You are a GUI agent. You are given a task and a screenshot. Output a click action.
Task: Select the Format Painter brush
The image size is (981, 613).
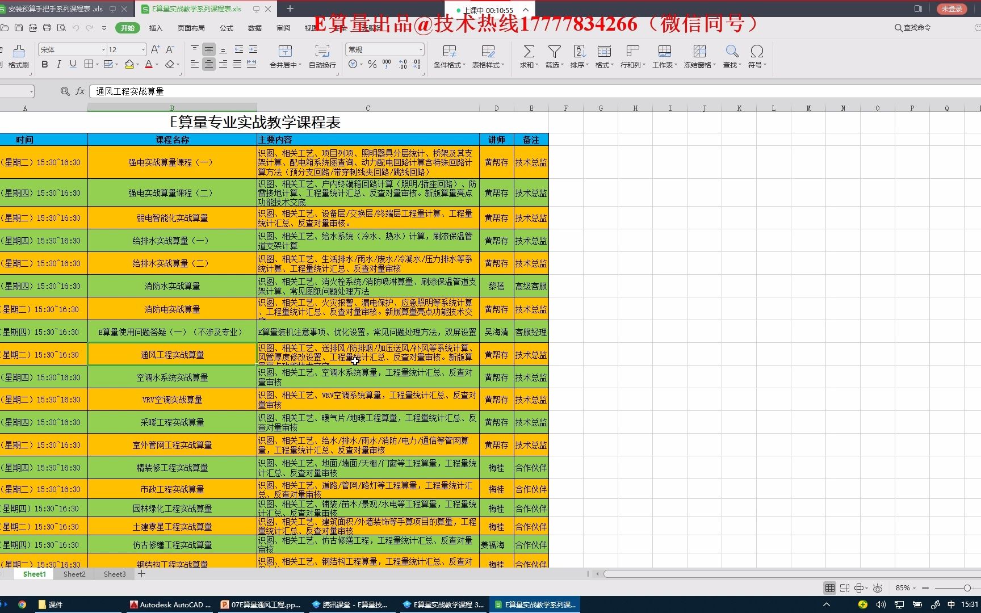point(19,57)
